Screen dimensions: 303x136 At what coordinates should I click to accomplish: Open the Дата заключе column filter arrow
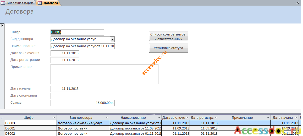[187, 118]
